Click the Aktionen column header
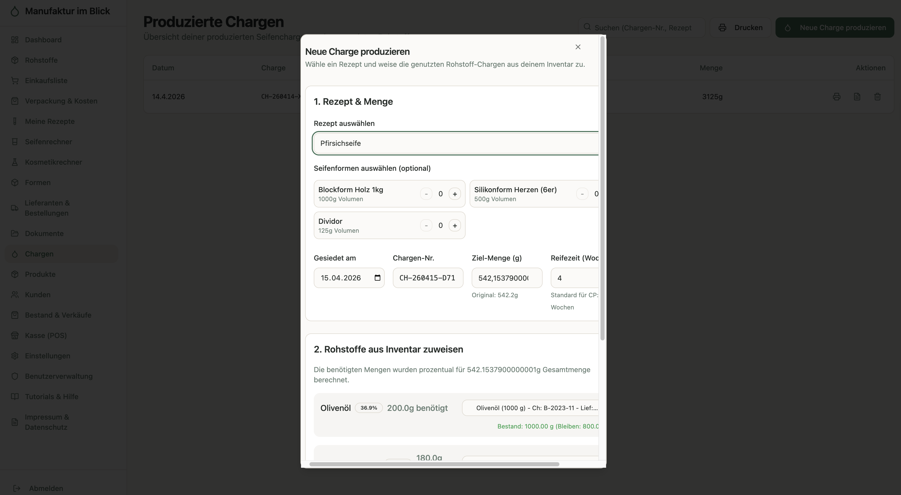Screen dimensions: 901x495 click(x=871, y=68)
